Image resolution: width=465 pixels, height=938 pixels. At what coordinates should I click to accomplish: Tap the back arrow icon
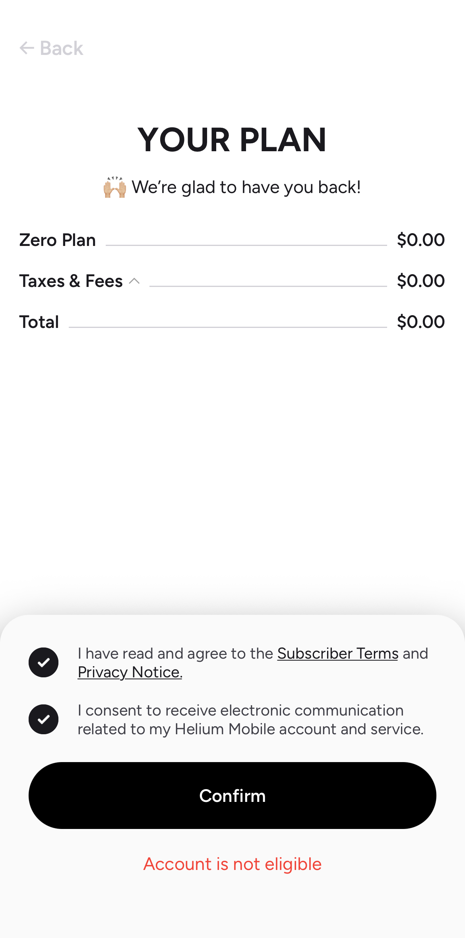pos(27,48)
